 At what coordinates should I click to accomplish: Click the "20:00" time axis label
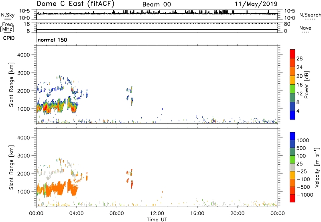click(x=237, y=214)
